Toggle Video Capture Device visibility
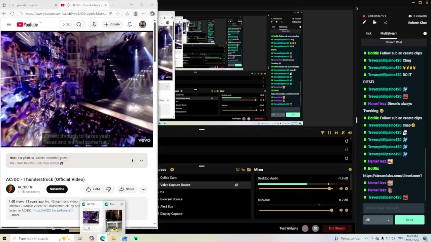 pos(236,185)
